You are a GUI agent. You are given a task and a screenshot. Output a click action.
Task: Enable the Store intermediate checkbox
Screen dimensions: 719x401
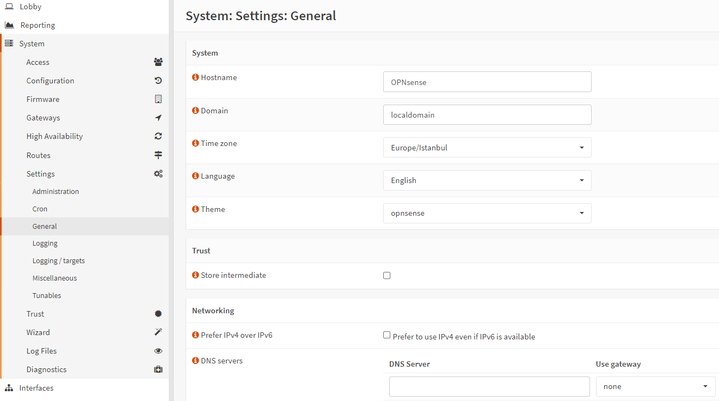387,276
